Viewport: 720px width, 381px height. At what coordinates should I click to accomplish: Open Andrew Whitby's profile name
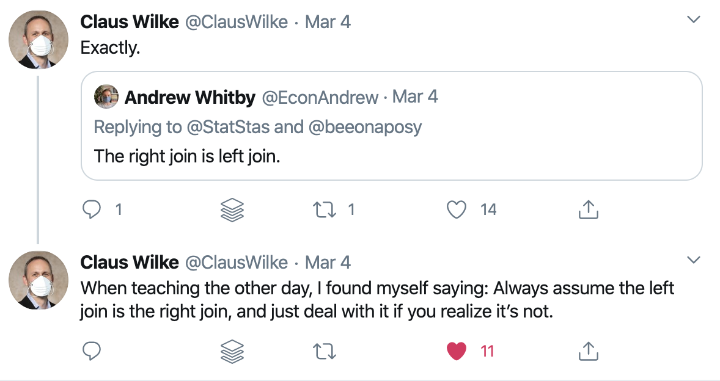pyautogui.click(x=189, y=97)
